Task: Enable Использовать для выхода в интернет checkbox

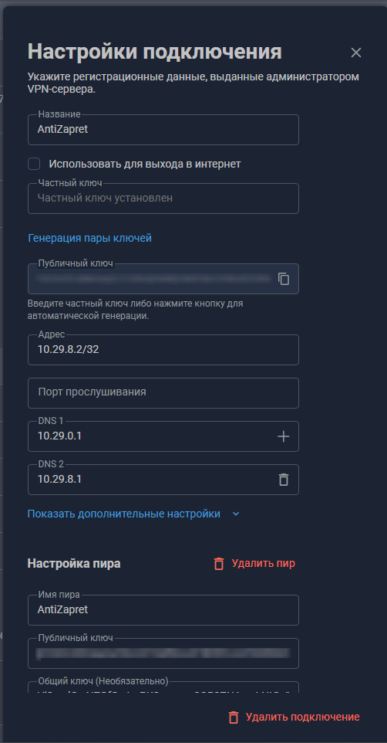Action: [x=34, y=164]
